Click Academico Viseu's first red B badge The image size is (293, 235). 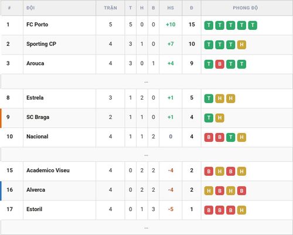pos(209,171)
